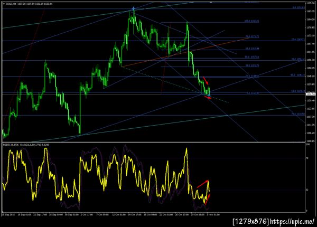Image resolution: width=317 pixels, height=227 pixels.
Task: Click the 1145.20 price axis label
Action: click(x=310, y=77)
